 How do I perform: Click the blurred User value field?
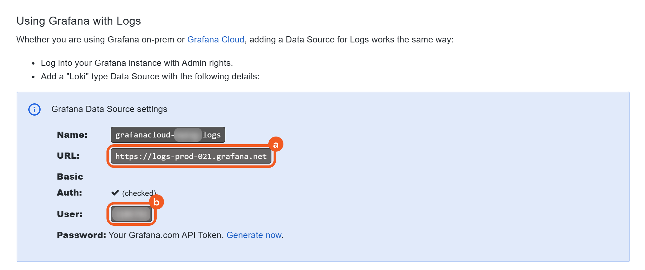[x=131, y=214]
